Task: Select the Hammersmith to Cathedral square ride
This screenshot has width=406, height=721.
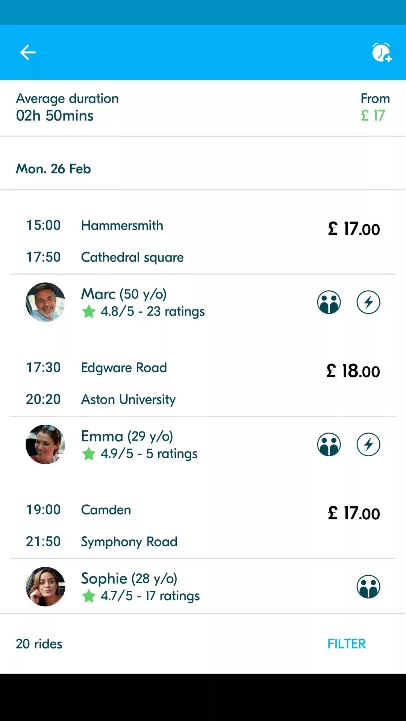Action: 132,241
